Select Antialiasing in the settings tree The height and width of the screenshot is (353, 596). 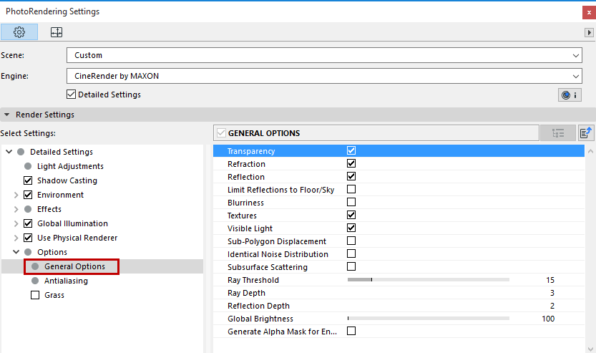(66, 281)
